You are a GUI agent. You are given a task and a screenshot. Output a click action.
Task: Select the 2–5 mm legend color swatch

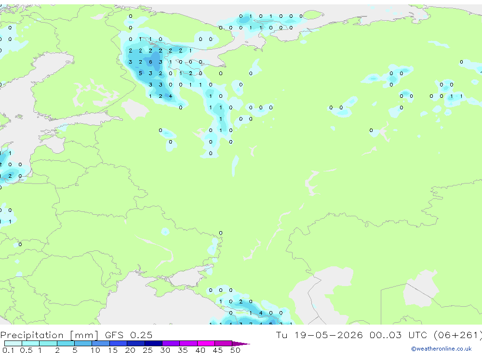(66, 343)
